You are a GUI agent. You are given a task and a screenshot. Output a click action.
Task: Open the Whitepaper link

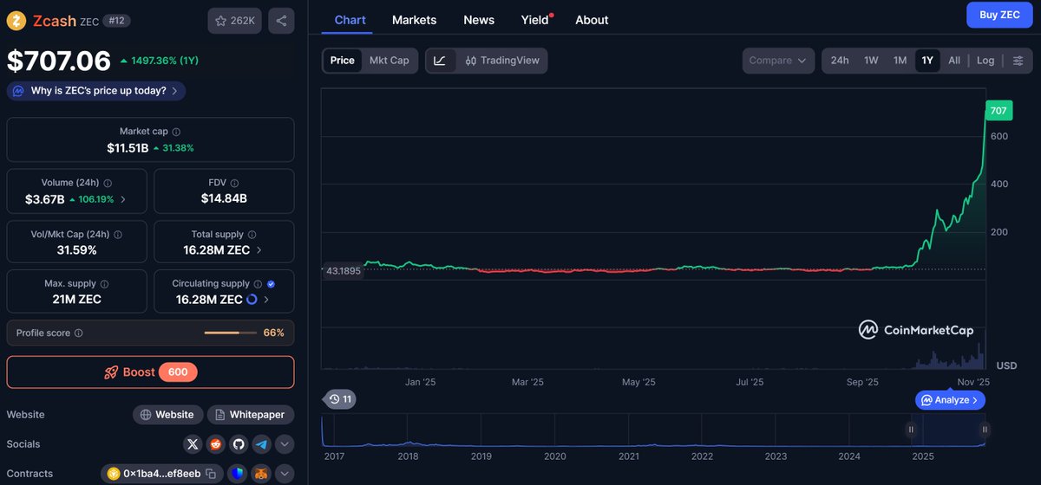(250, 415)
